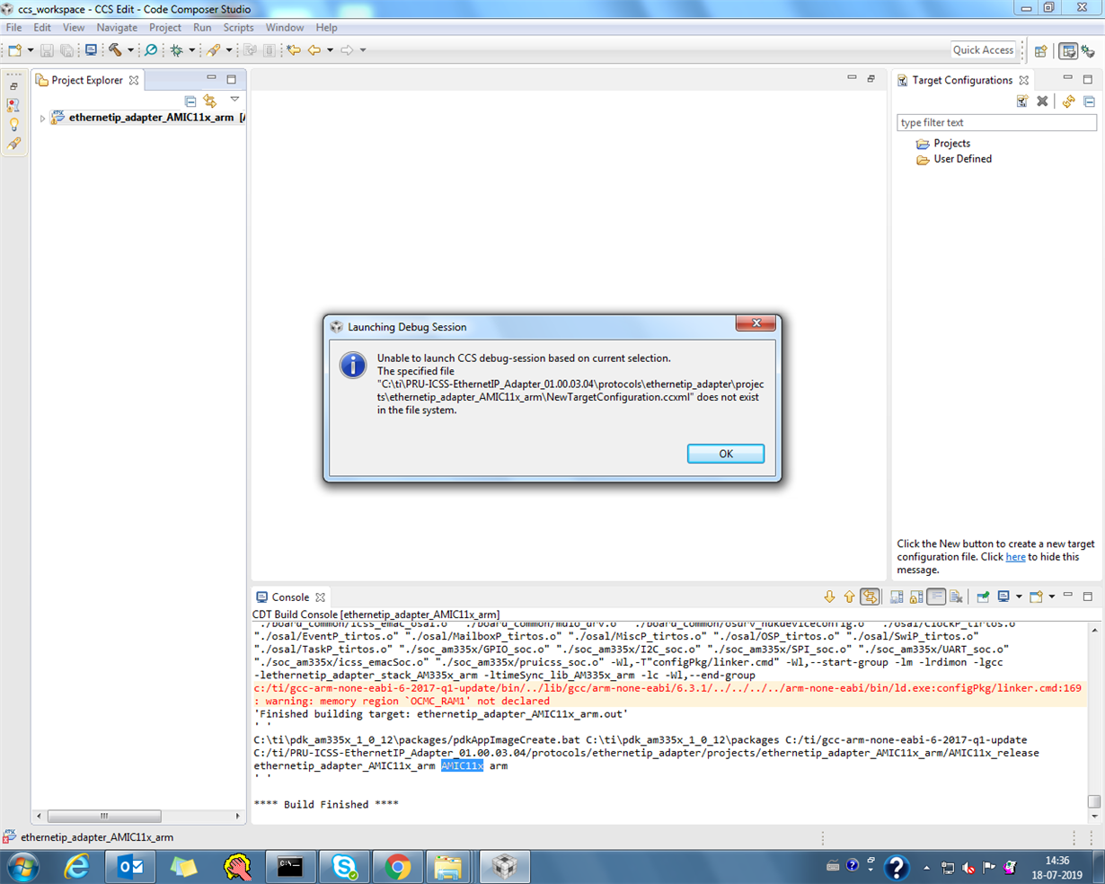Click Collapse All in Project Explorer
The image size is (1105, 884).
click(x=190, y=102)
